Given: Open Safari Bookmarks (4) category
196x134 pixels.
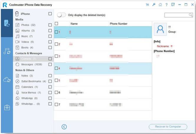Looking at the screenshot, I should click(x=34, y=81).
